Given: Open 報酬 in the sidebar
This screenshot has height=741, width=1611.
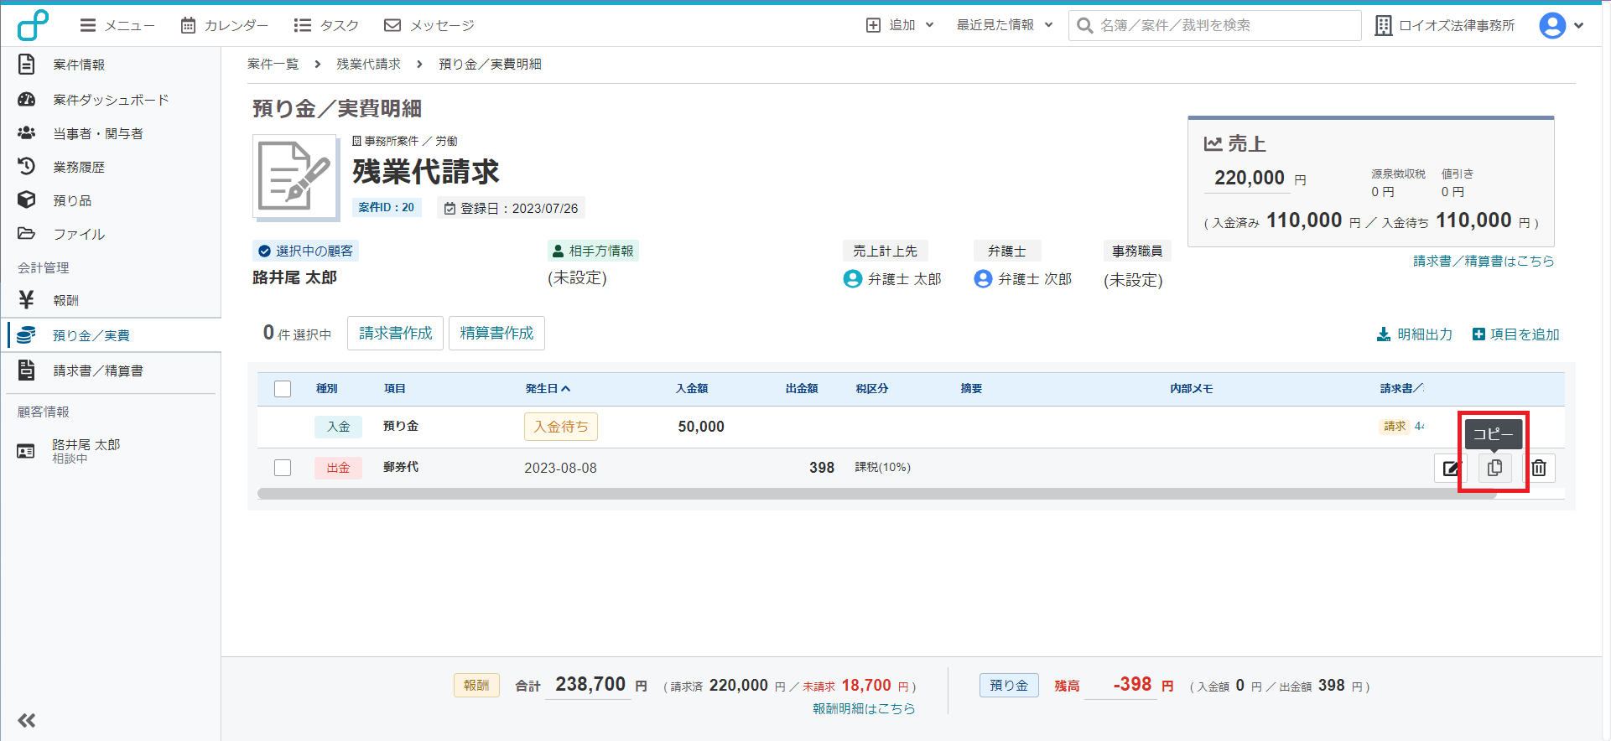Looking at the screenshot, I should [x=65, y=300].
